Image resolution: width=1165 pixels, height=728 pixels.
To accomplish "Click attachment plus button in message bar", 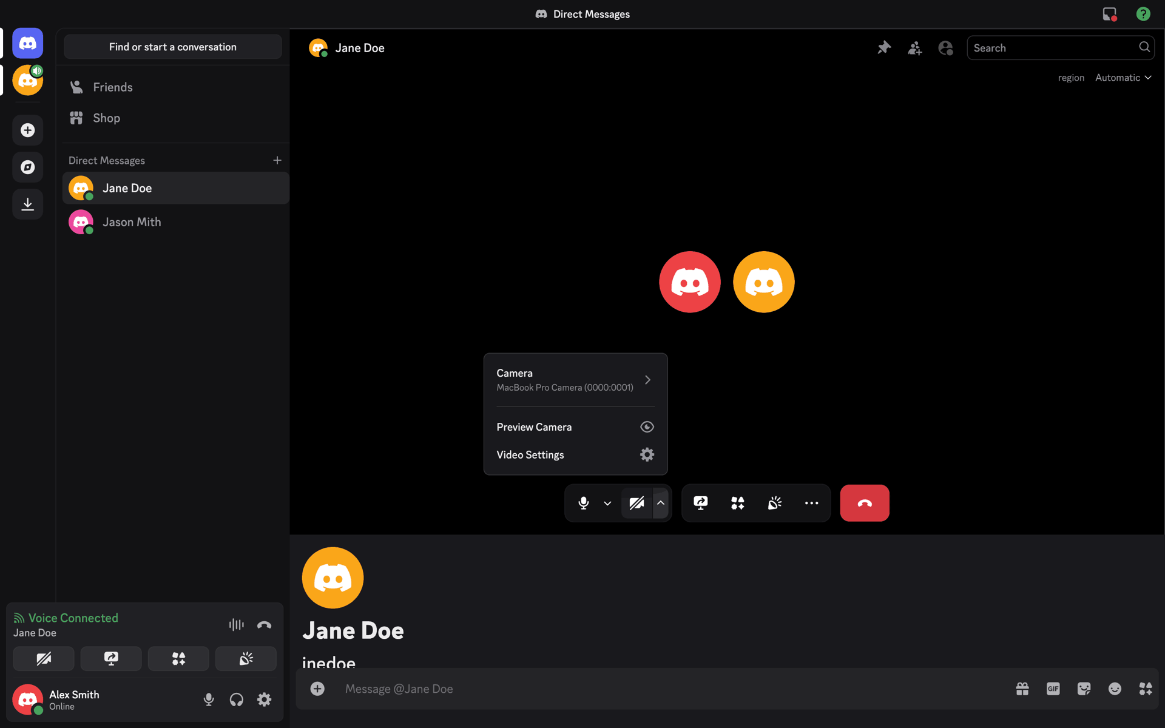I will pos(317,689).
